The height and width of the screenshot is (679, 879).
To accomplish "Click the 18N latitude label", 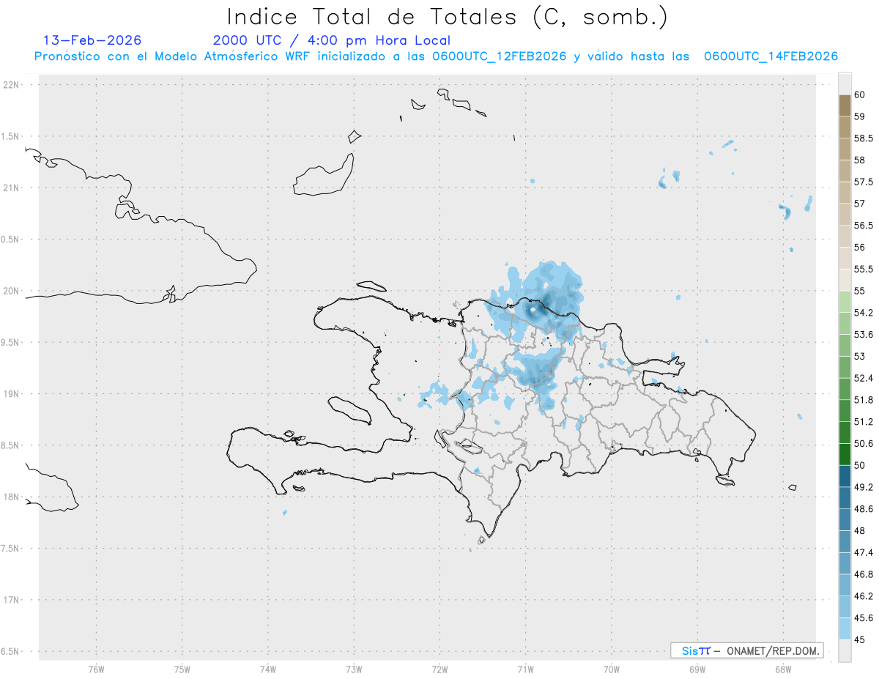I will pyautogui.click(x=12, y=497).
